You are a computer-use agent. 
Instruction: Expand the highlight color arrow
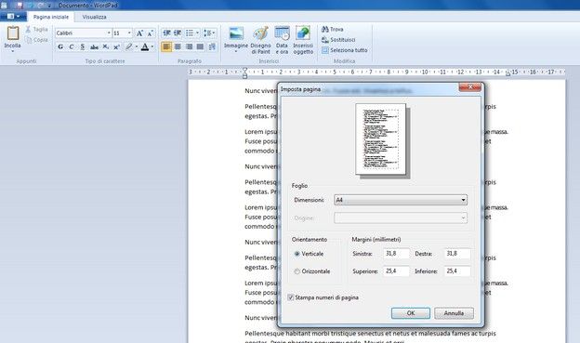pyautogui.click(x=136, y=46)
